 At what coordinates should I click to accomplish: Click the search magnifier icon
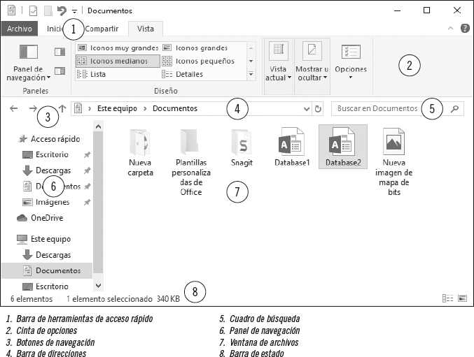click(455, 109)
